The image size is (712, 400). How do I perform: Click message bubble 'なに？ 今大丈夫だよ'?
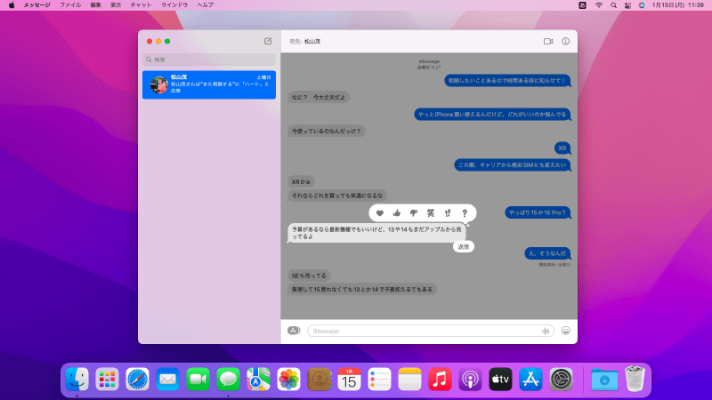(319, 97)
